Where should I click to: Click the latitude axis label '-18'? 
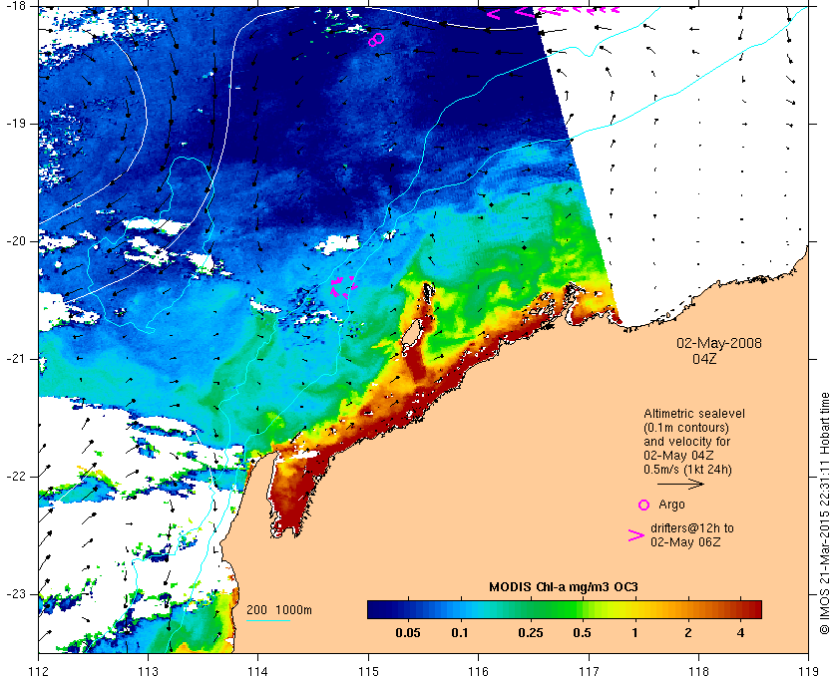[x=15, y=5]
